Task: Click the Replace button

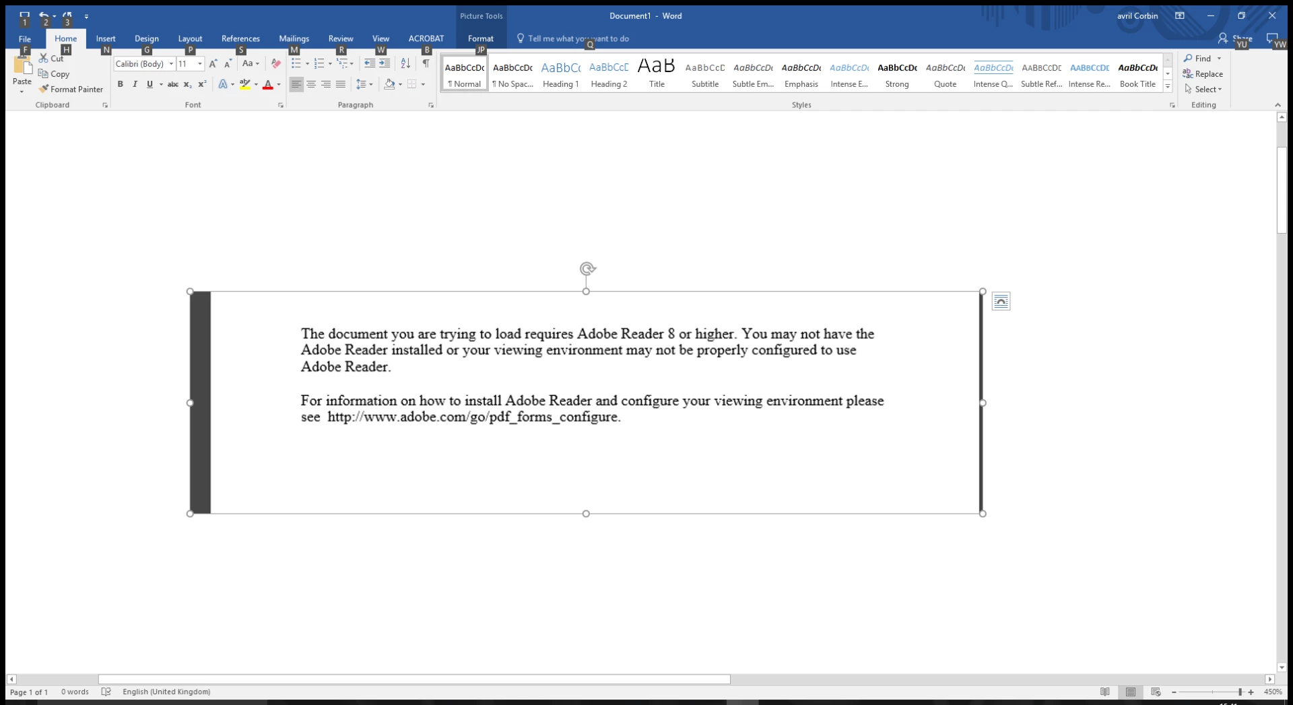Action: pos(1203,74)
